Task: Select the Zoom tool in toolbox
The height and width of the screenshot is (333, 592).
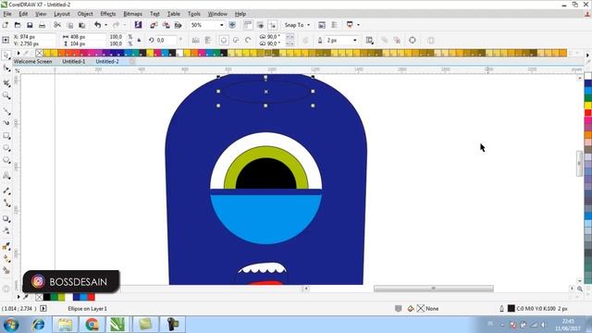Action: click(x=6, y=96)
